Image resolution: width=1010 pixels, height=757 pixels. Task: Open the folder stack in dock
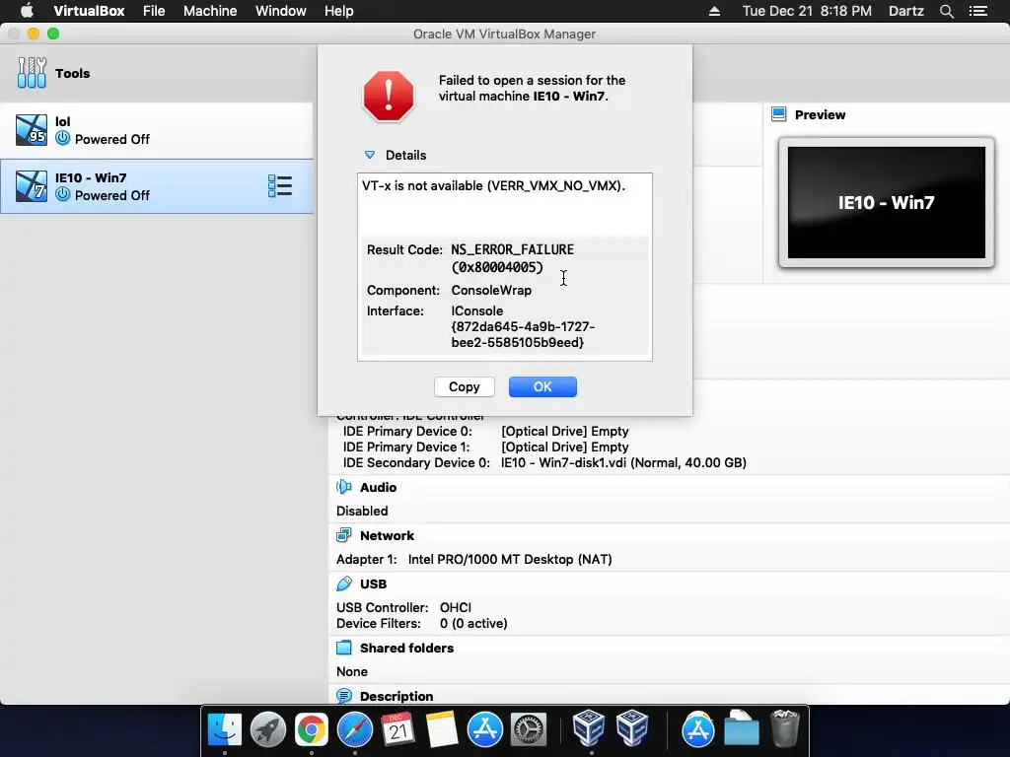741,728
